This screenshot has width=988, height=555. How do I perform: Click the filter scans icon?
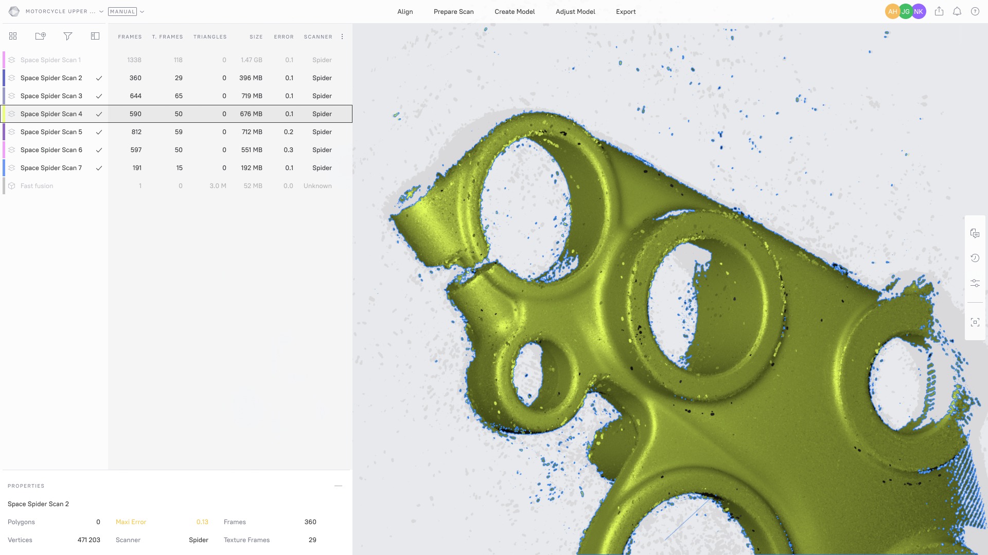coord(67,36)
